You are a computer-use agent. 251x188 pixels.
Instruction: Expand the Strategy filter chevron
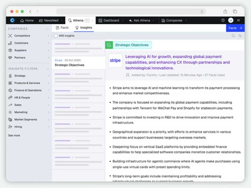(49, 76)
